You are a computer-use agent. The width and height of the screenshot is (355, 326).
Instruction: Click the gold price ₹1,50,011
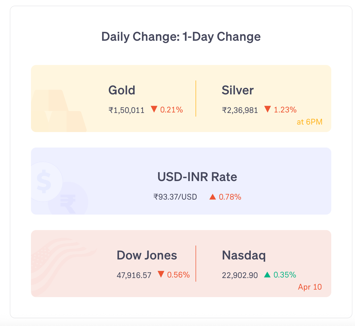point(126,110)
